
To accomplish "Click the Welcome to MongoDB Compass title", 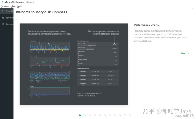I will (x=41, y=12).
